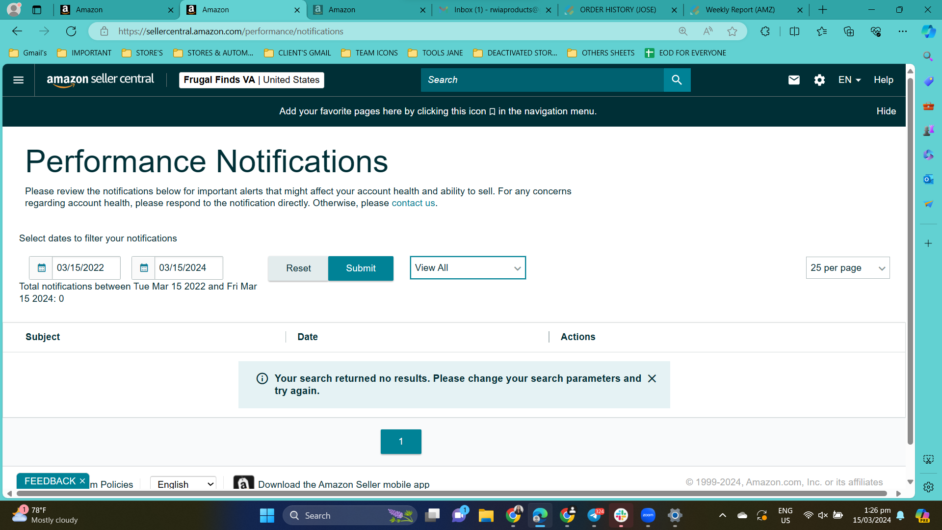
Task: Add this page to favorites star
Action: (x=732, y=31)
